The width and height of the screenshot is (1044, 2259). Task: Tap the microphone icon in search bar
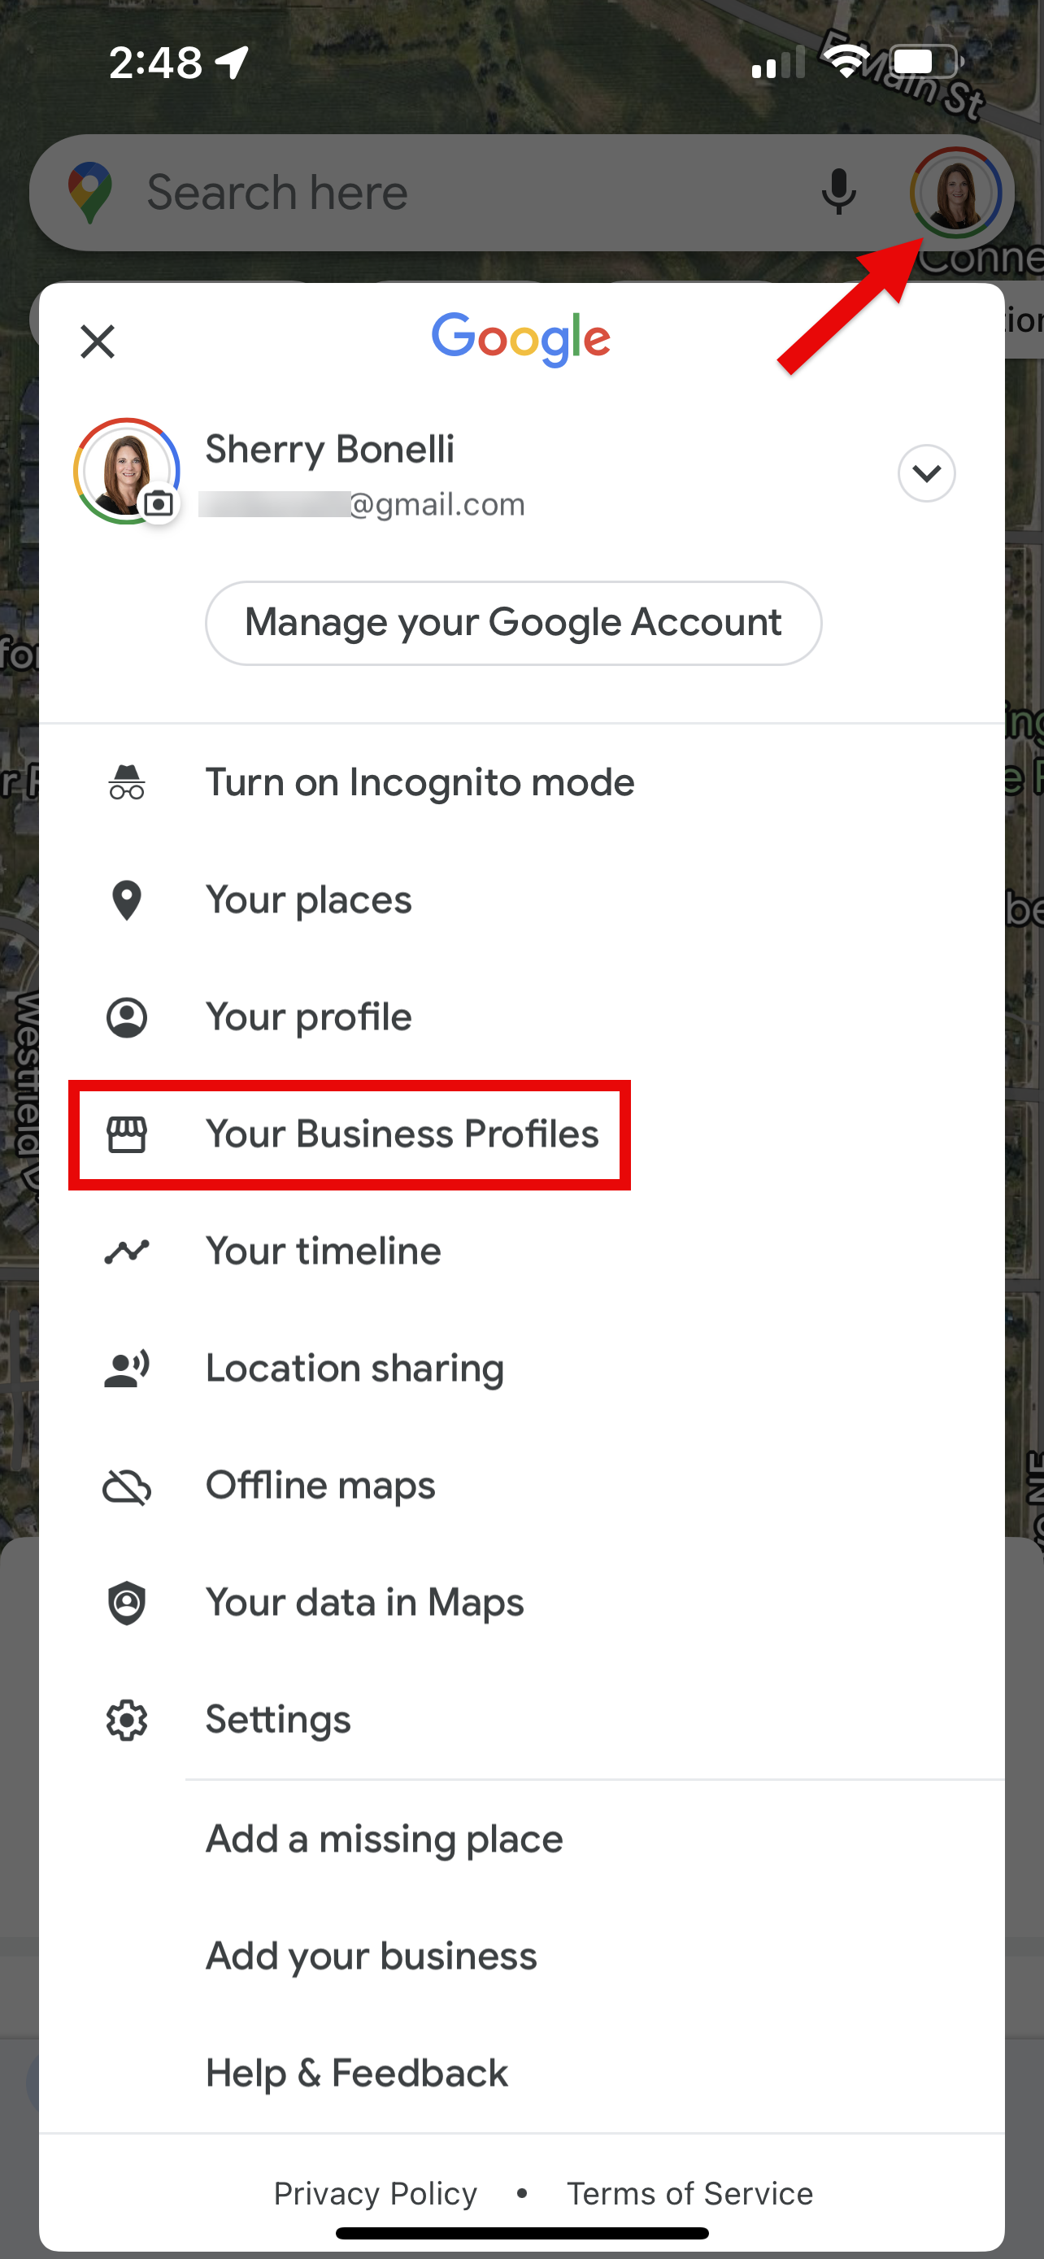838,192
